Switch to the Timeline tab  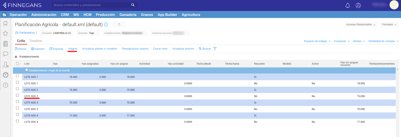(x=36, y=41)
